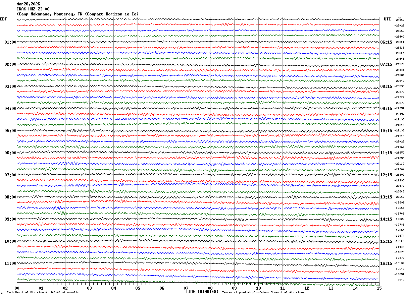Click the DC offset value -17254
406x297 pixels.
(399, 230)
